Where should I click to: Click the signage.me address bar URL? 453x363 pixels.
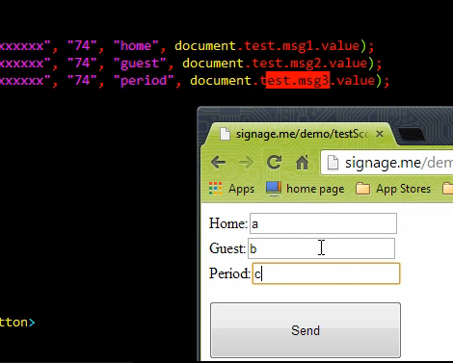[399, 163]
